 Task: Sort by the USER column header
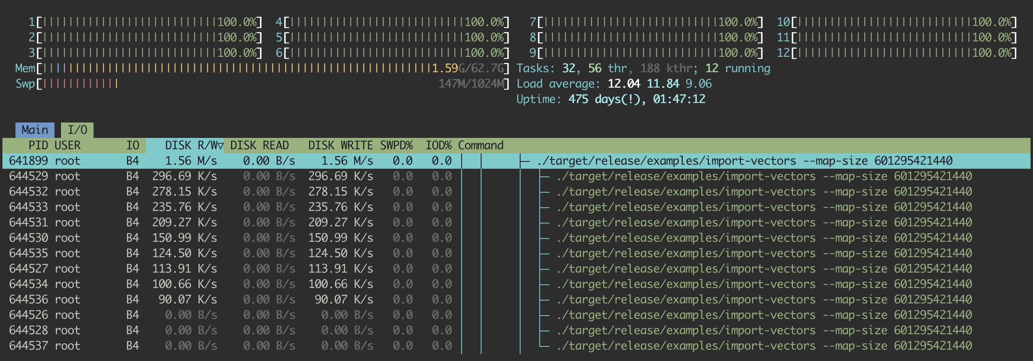[68, 146]
